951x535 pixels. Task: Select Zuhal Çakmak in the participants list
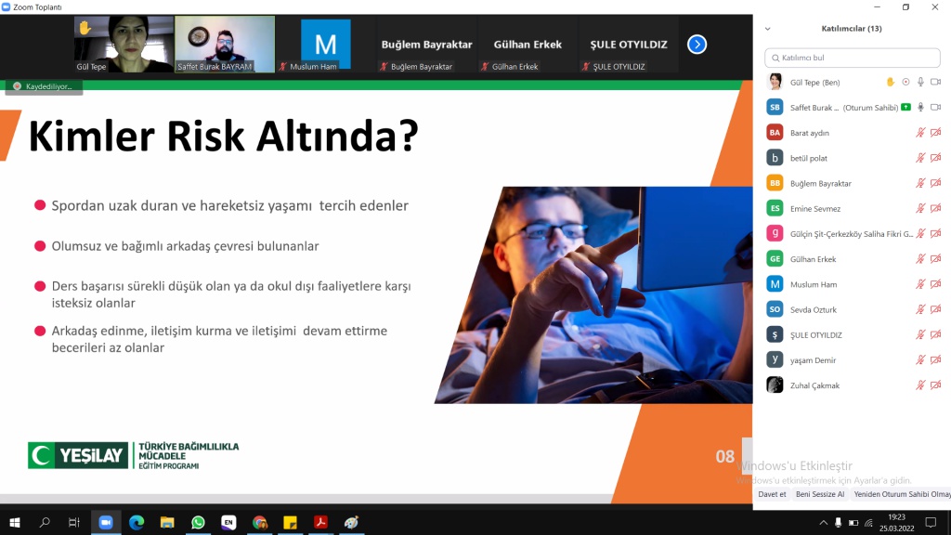pos(814,385)
